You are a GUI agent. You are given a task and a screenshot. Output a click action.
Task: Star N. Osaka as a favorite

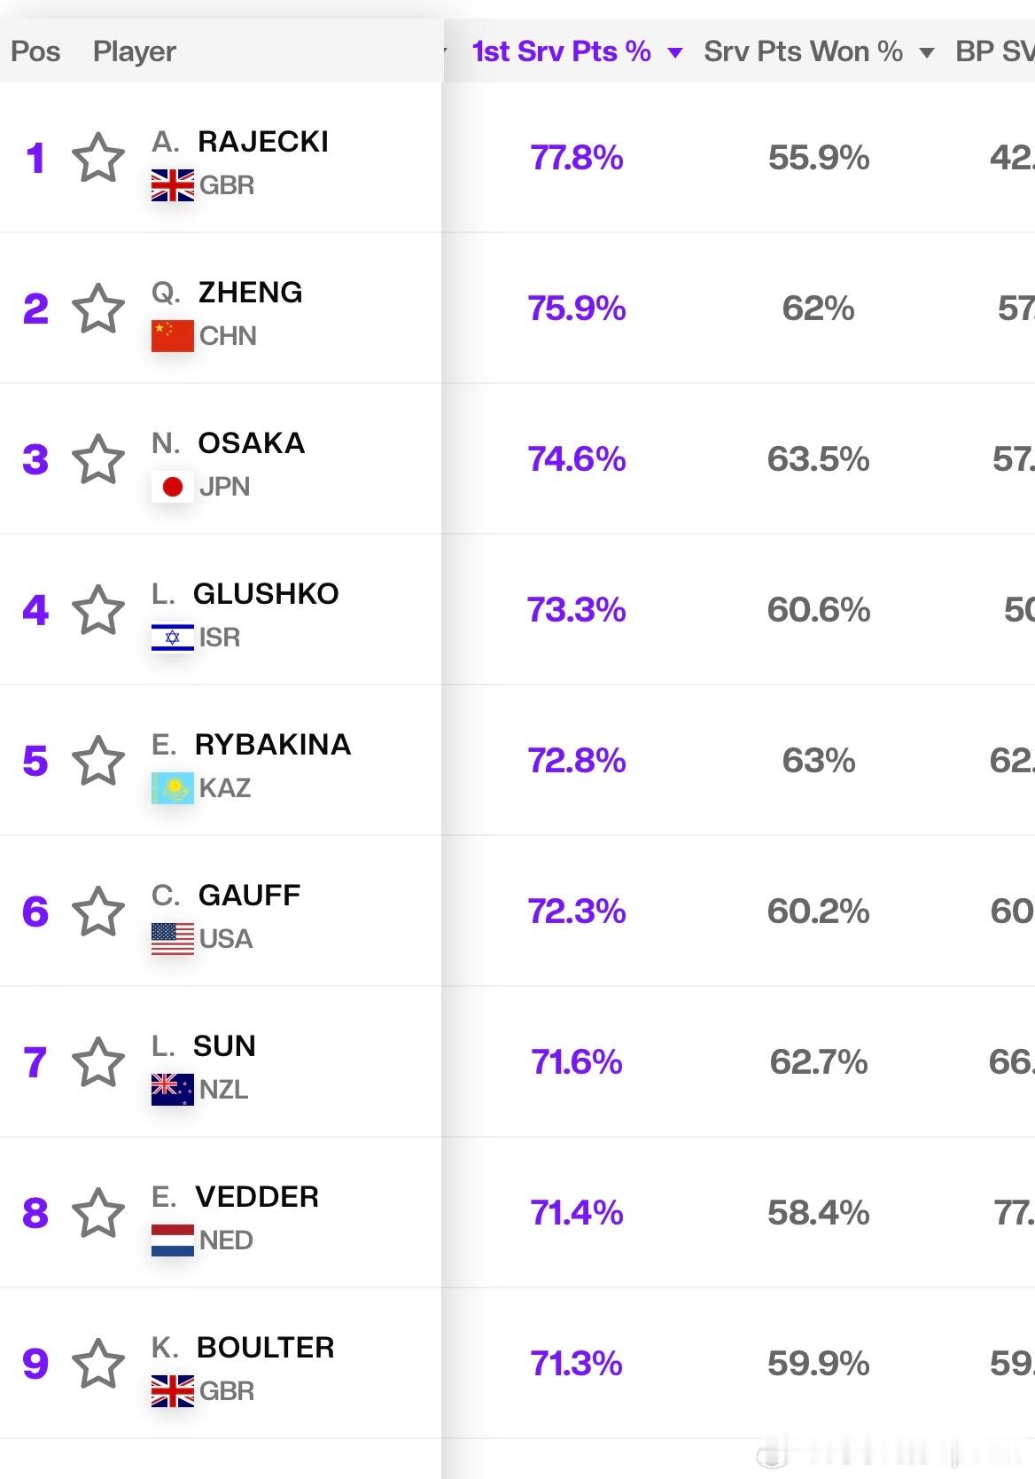pyautogui.click(x=98, y=459)
